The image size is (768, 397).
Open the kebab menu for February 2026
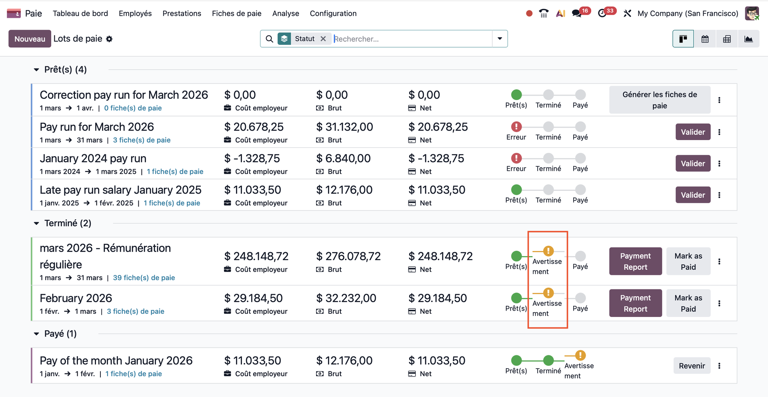(719, 303)
